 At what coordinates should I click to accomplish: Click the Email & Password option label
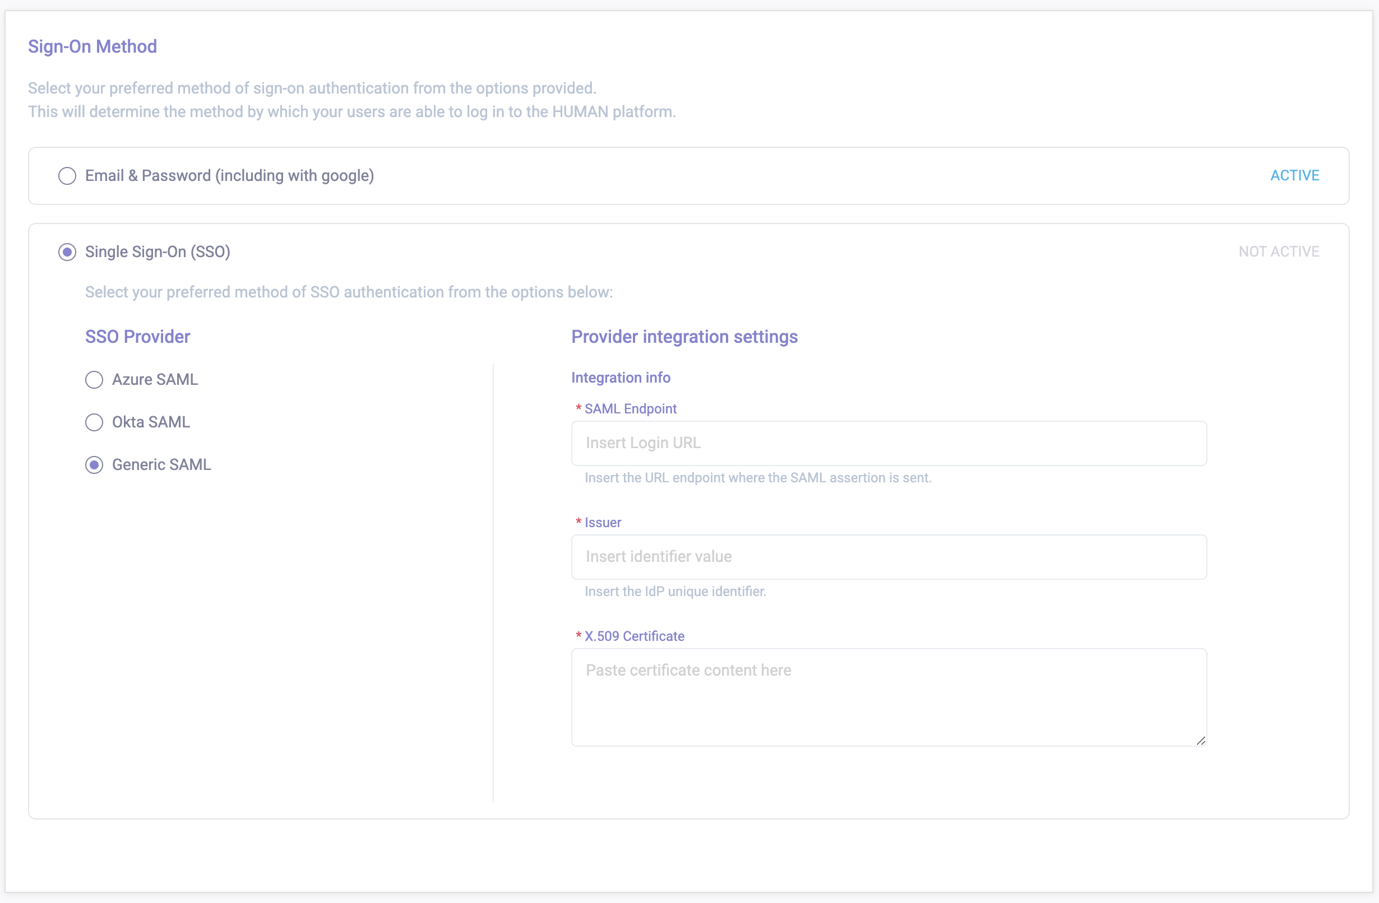(229, 176)
